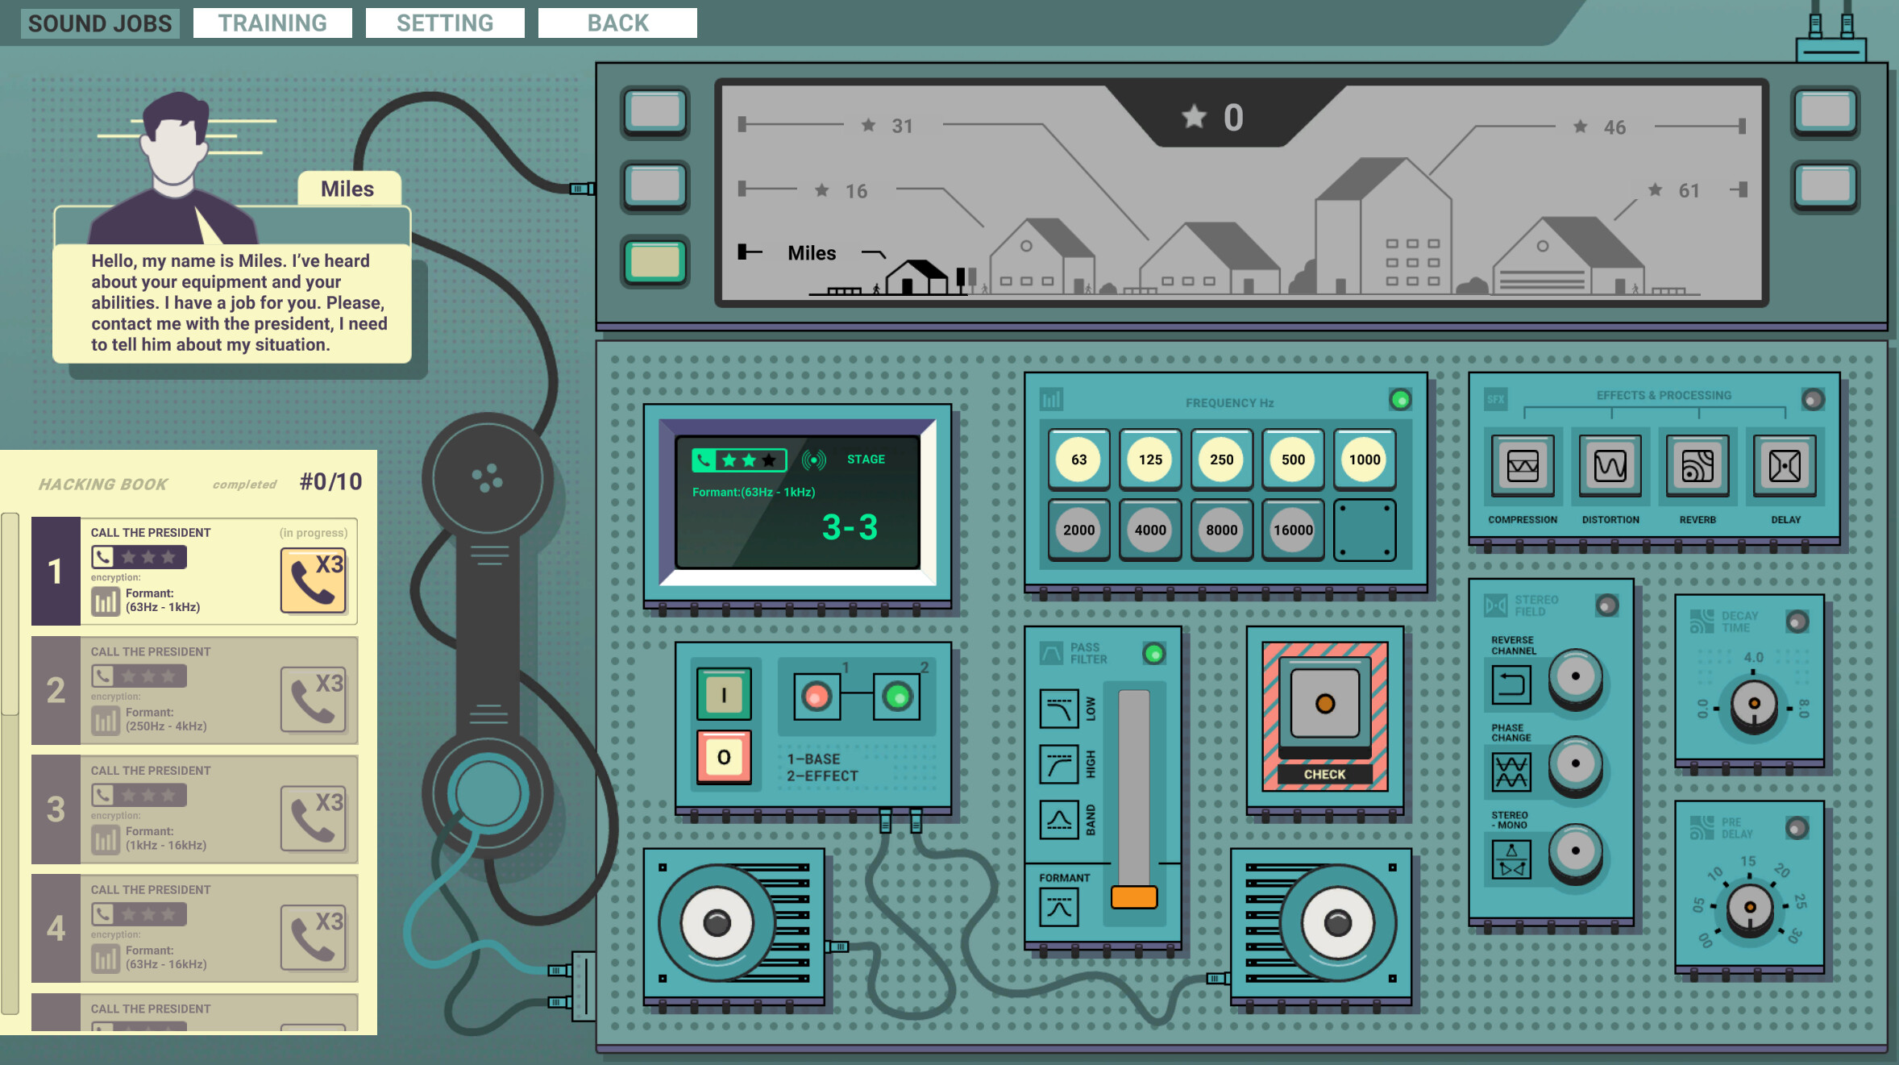
Task: Enable the 1000 Hz frequency button
Action: [x=1365, y=460]
